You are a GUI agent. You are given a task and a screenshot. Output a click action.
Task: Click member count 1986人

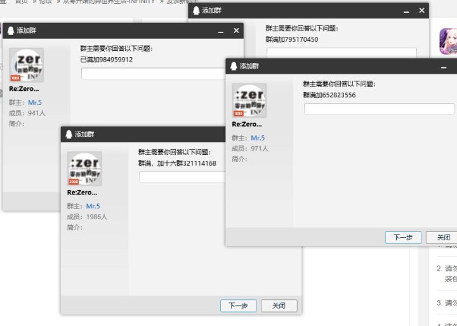[x=96, y=217]
